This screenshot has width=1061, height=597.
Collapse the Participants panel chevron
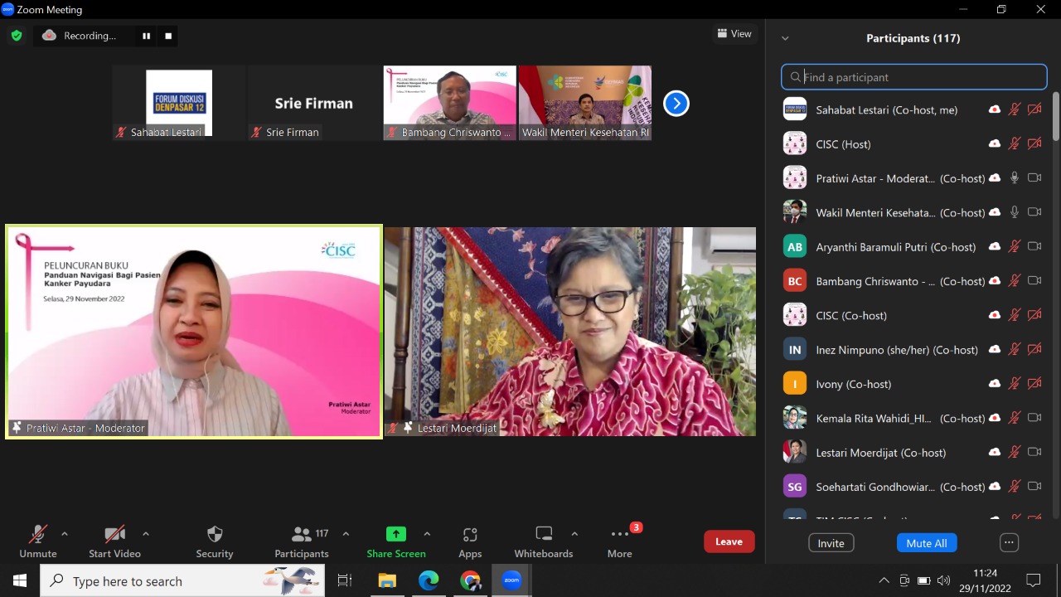[785, 38]
